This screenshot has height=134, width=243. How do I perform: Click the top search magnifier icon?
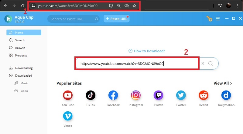96,19
